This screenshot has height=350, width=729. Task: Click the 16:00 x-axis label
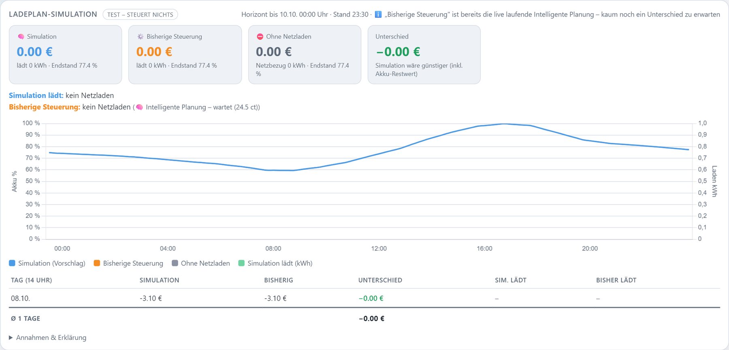(x=484, y=248)
